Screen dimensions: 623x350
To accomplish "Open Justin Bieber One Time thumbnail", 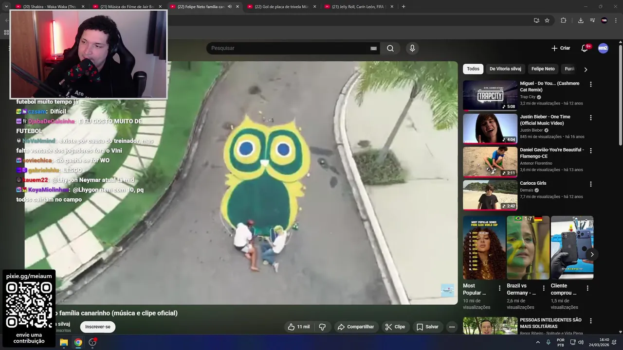I will 490,129.
